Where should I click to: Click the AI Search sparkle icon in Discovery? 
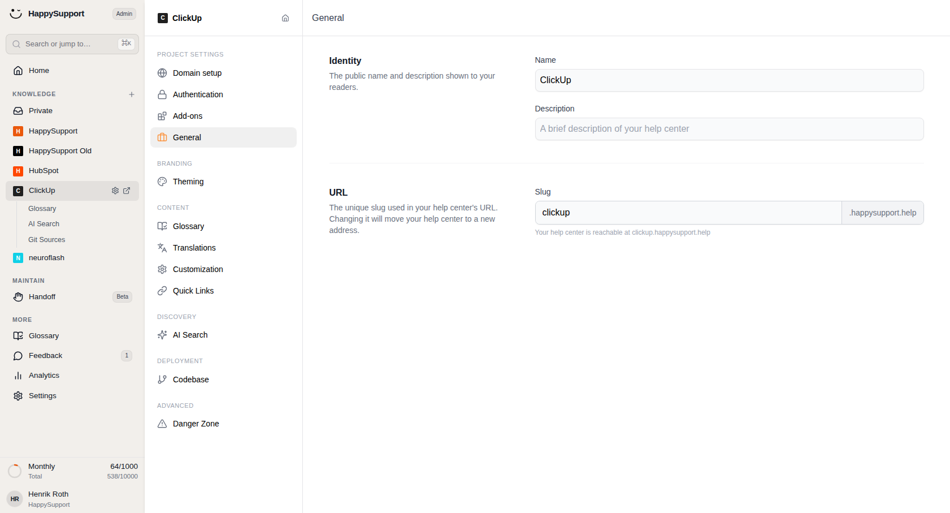pos(162,335)
